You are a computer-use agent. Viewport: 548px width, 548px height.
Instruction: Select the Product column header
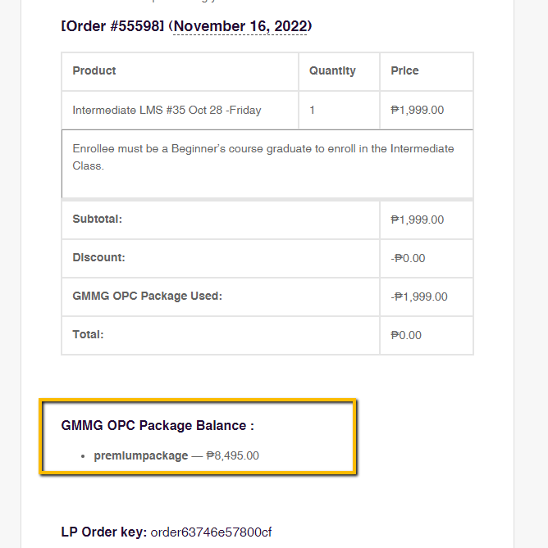click(94, 71)
